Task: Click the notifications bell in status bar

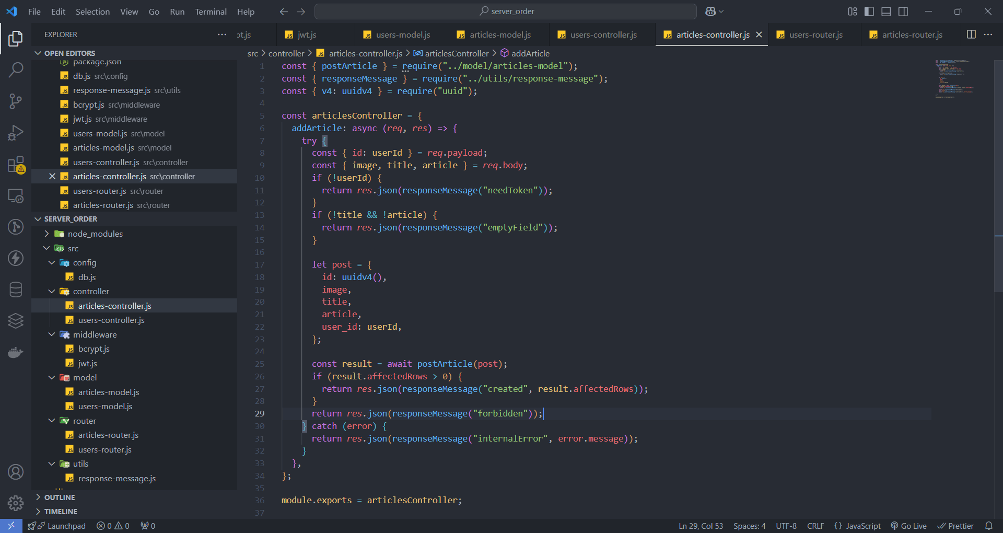Action: 988,526
